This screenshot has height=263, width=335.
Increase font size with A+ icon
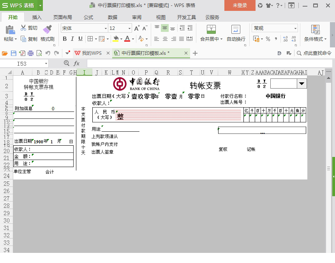point(137,28)
